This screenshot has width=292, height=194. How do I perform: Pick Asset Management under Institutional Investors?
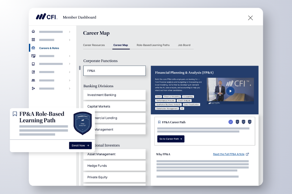pos(115,154)
